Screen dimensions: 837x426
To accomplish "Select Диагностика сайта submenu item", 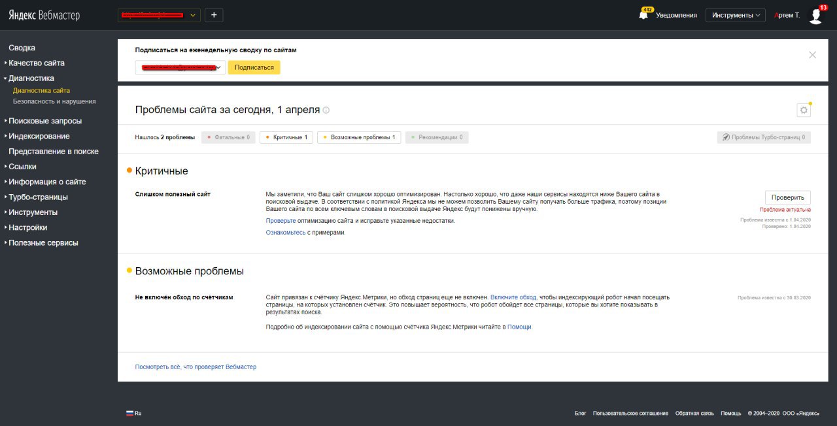I will point(41,90).
